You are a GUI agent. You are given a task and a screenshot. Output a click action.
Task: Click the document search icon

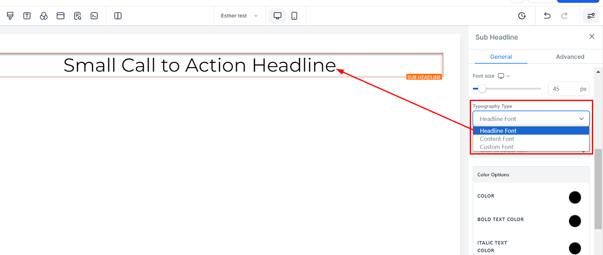(78, 16)
